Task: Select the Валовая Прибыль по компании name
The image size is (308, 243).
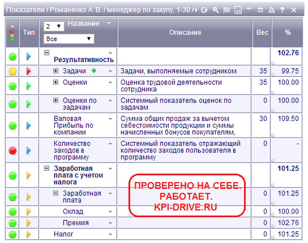Action: (73, 125)
